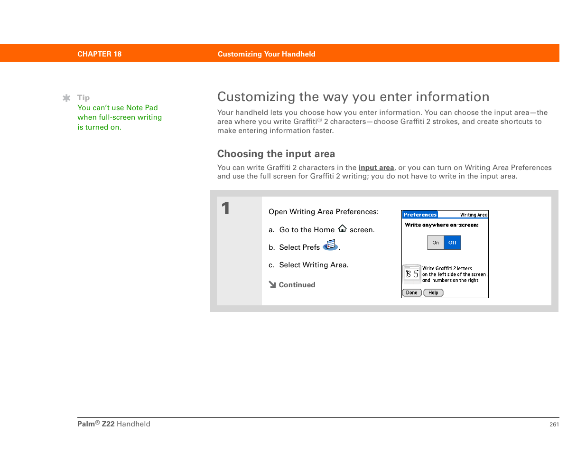The width and height of the screenshot is (586, 453).
Task: Click the Preferences title tab
Action: 420,215
